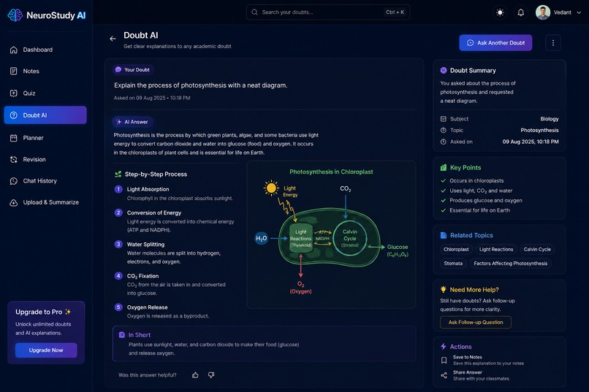Image resolution: width=589 pixels, height=392 pixels.
Task: Open the Planner page
Action: click(x=45, y=138)
